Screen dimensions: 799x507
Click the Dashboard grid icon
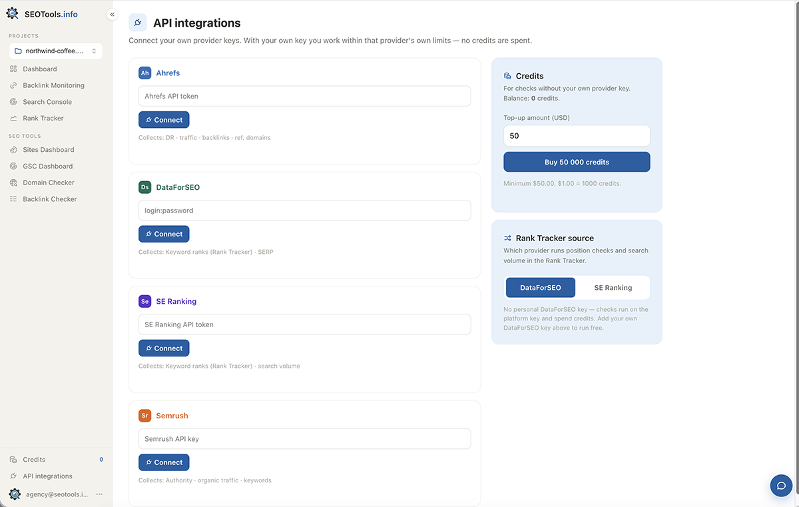coord(13,69)
